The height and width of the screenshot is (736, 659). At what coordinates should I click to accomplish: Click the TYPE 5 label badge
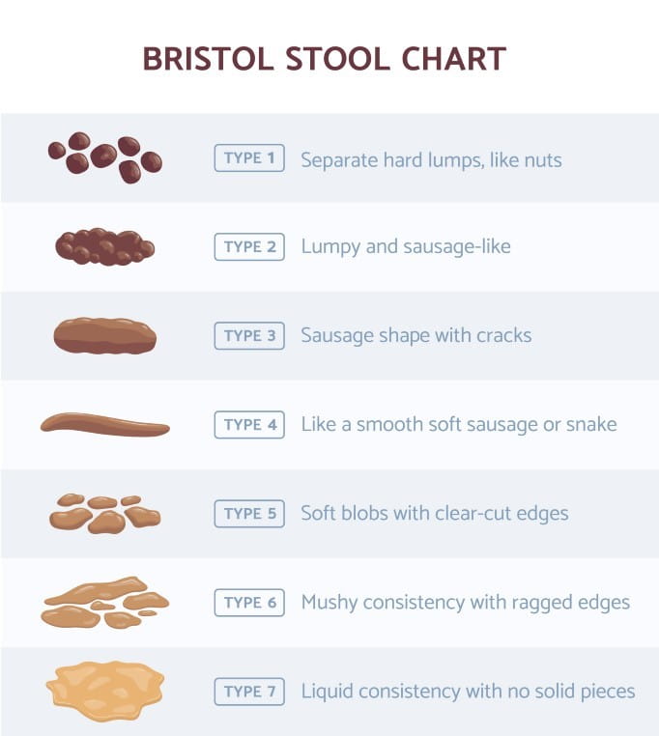(249, 514)
